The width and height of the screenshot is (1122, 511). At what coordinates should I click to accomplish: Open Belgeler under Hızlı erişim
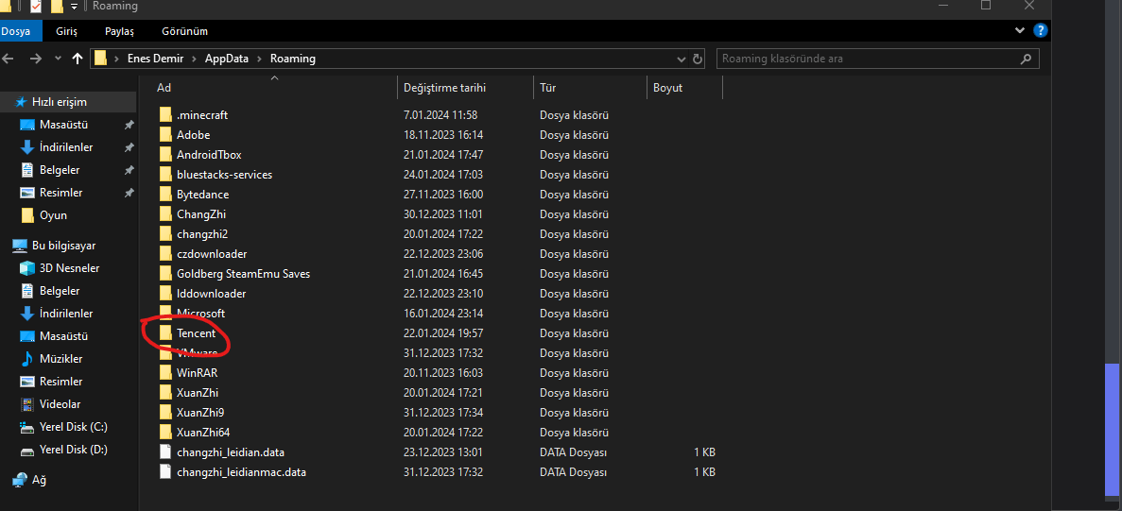(60, 170)
